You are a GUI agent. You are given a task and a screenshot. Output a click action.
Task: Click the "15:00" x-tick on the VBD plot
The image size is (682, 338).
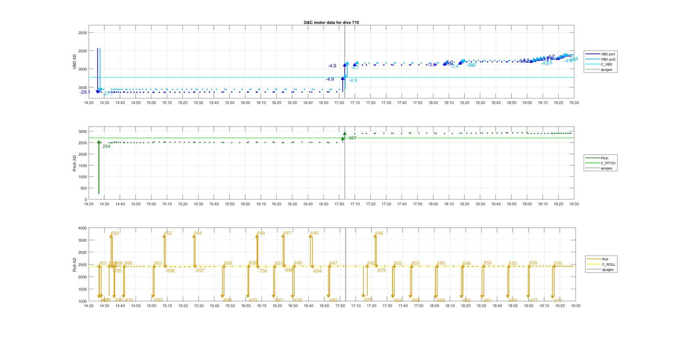151,103
